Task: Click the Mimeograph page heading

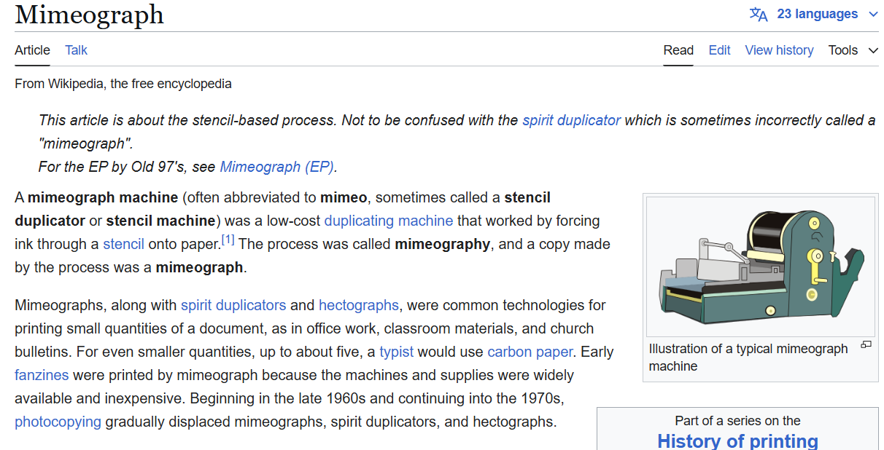Action: coord(90,14)
